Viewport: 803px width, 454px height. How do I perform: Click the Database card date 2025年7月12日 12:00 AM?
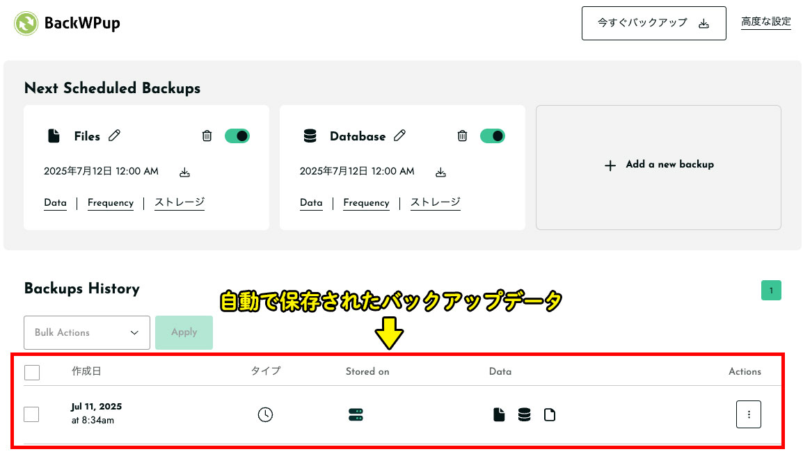(357, 172)
